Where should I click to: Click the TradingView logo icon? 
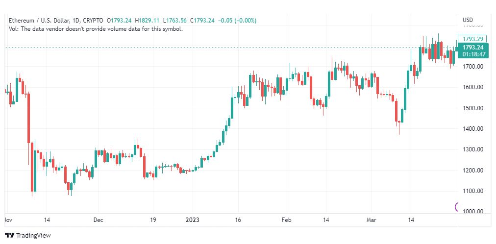tap(10, 236)
